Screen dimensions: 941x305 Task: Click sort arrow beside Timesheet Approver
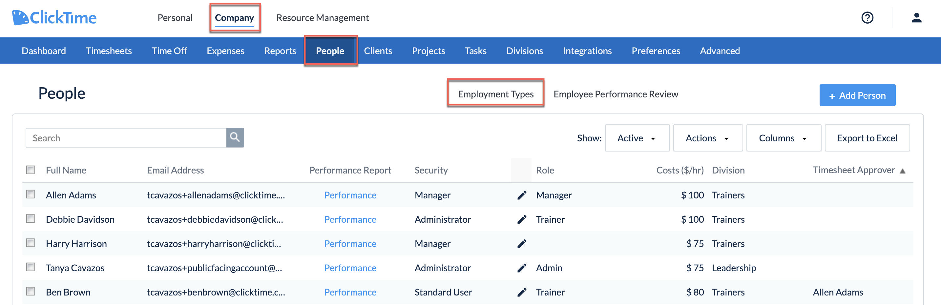coord(902,171)
